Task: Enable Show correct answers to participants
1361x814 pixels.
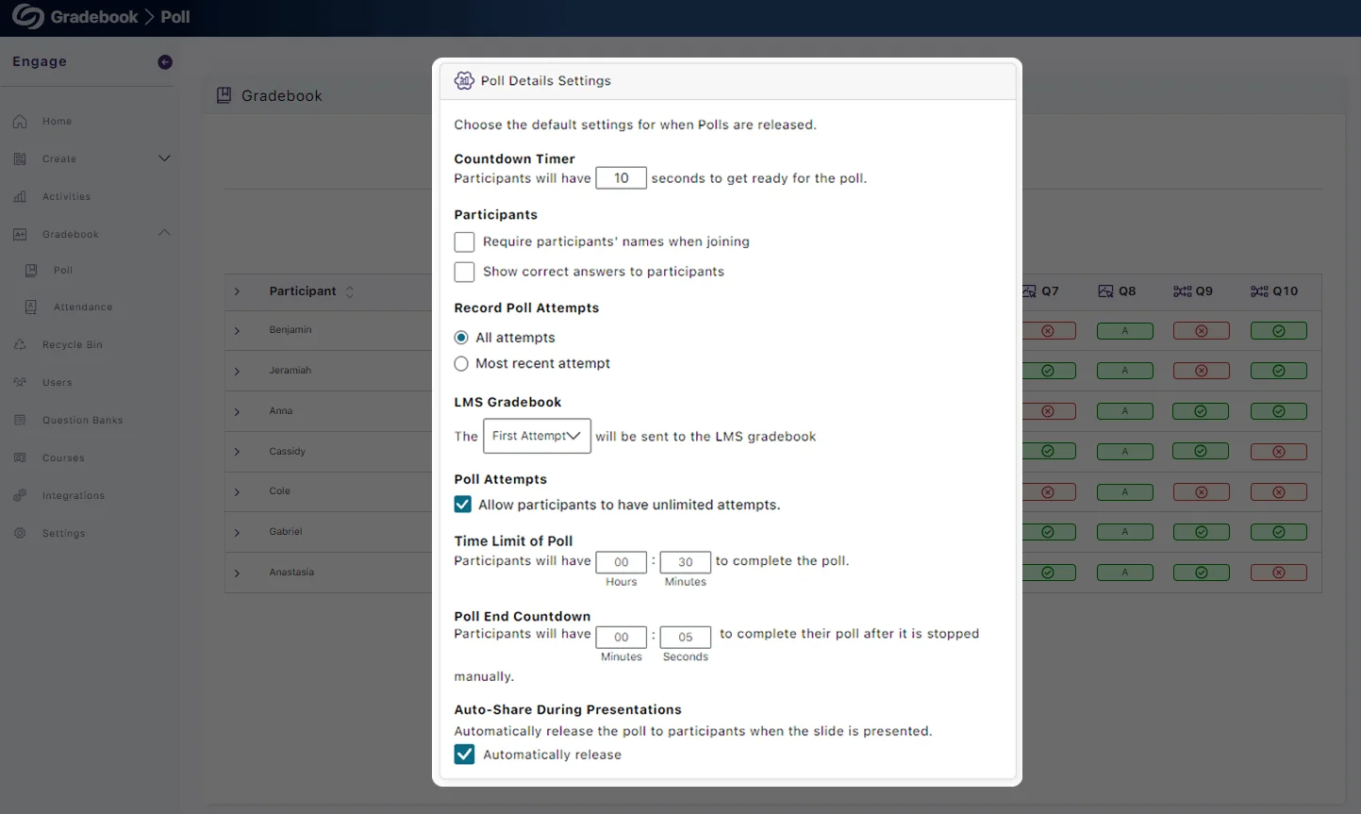Action: (x=464, y=272)
